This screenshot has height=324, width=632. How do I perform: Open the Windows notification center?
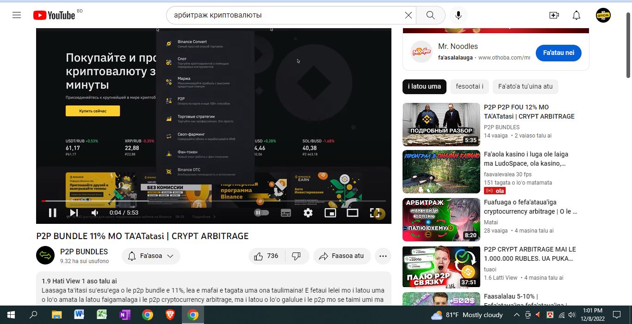coord(617,315)
